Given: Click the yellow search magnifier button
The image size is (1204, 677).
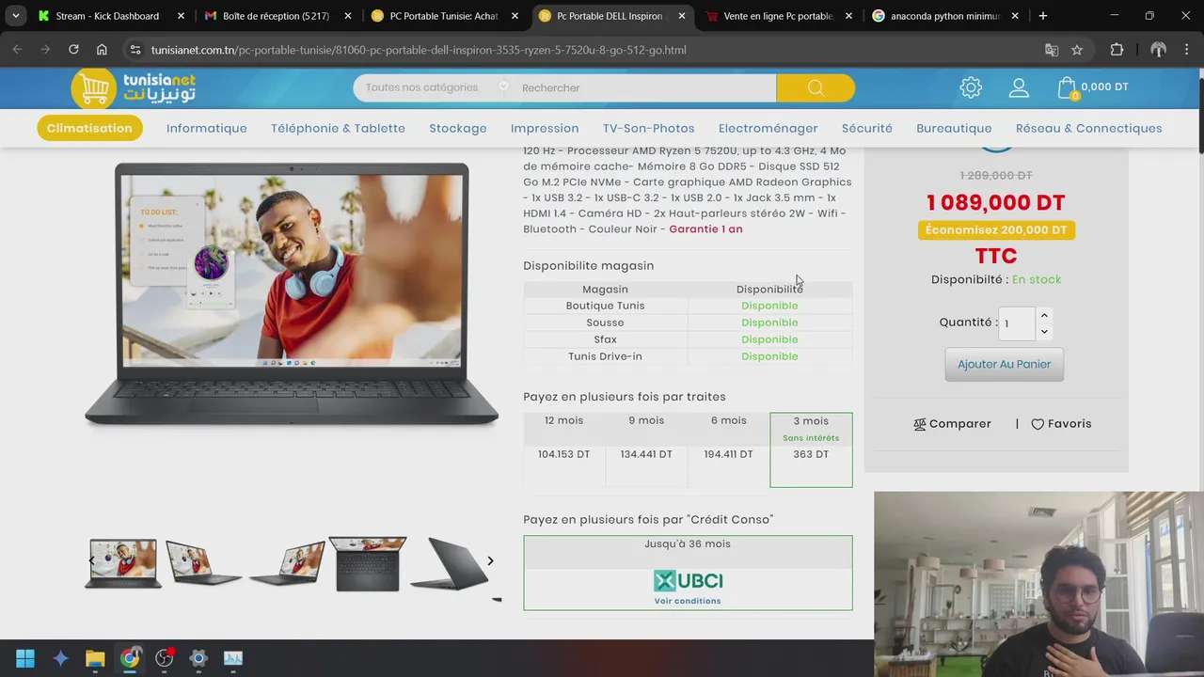Looking at the screenshot, I should tap(816, 87).
